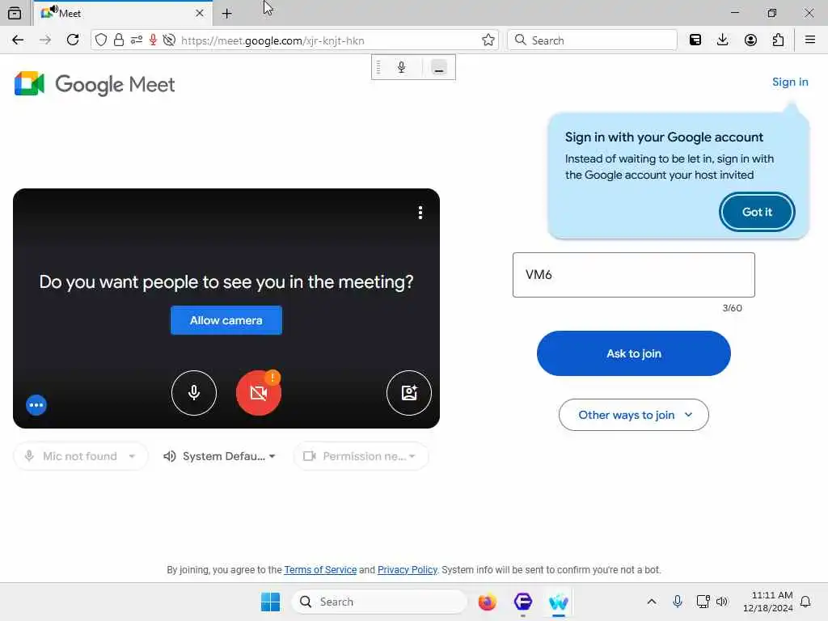Minimize the device sharing indicator
828x621 pixels.
pyautogui.click(x=439, y=68)
